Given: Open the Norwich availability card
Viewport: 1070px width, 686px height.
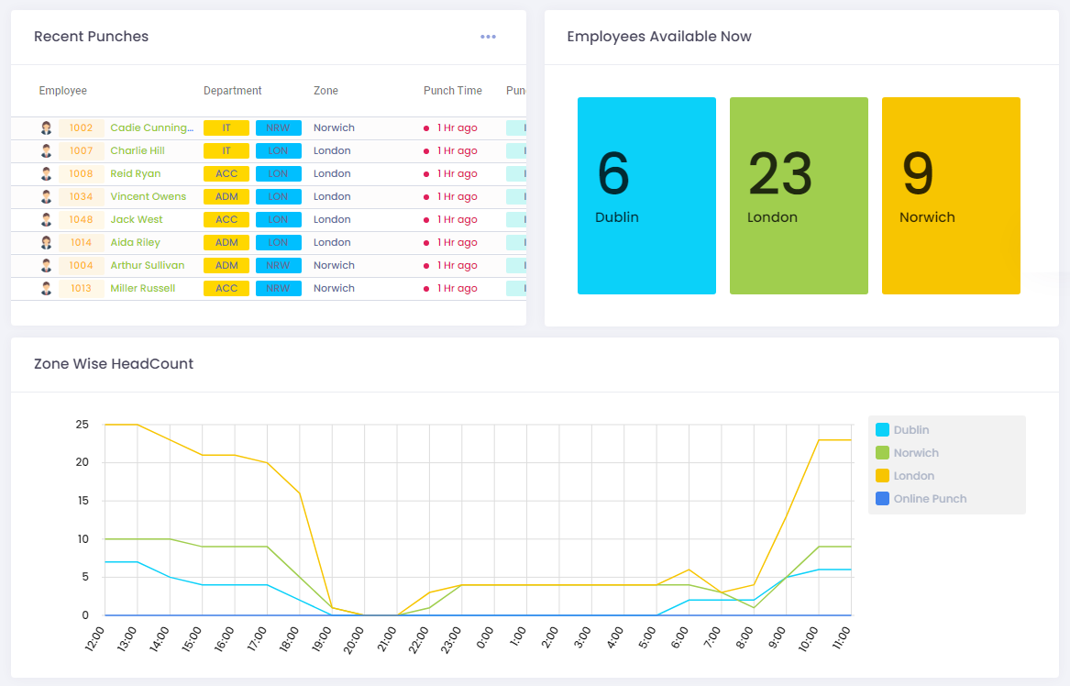Looking at the screenshot, I should (x=951, y=196).
